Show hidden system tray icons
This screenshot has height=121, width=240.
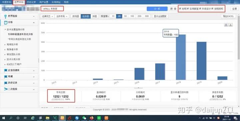pyautogui.click(x=200, y=118)
